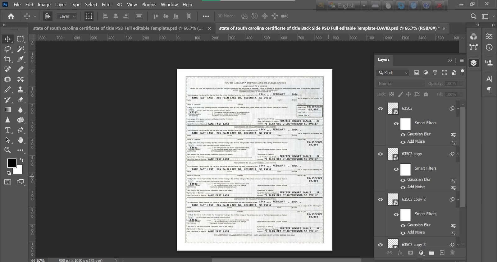Image resolution: width=497 pixels, height=262 pixels.
Task: Toggle Add Noise visibility under 63503 copy 2
Action: 403,233
